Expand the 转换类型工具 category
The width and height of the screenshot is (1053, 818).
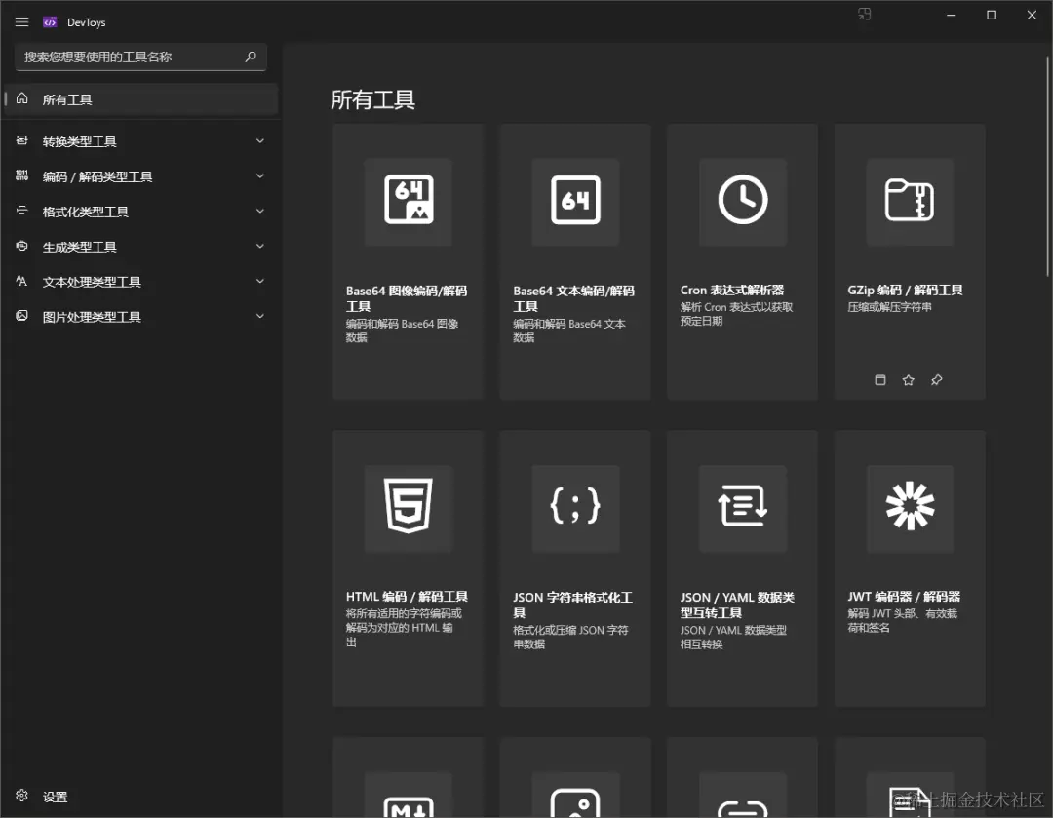(x=141, y=140)
